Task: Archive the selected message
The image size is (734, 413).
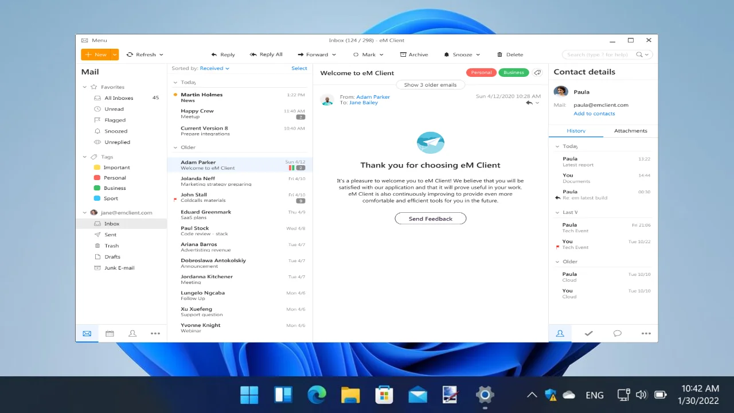Action: 414,54
